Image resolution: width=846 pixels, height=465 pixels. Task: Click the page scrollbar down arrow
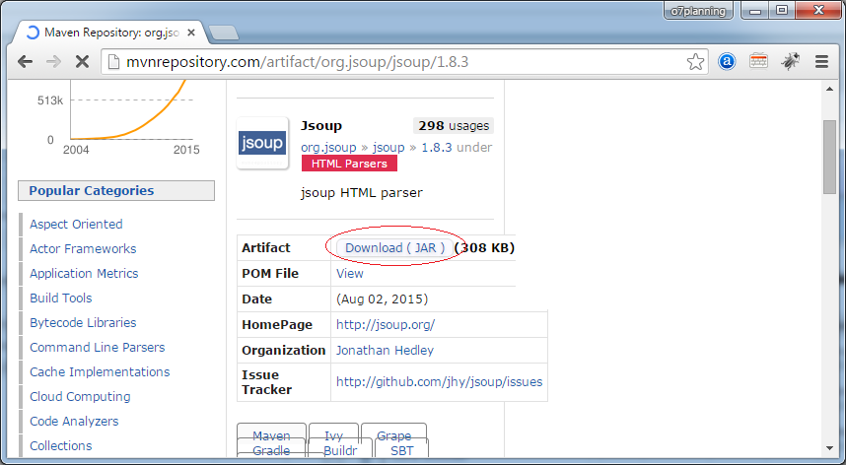click(830, 447)
